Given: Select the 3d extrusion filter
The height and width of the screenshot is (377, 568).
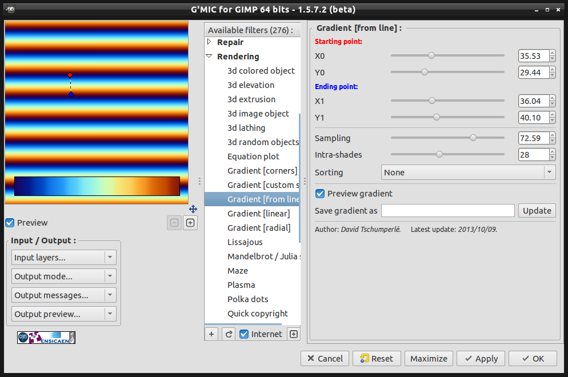Looking at the screenshot, I should (x=251, y=99).
